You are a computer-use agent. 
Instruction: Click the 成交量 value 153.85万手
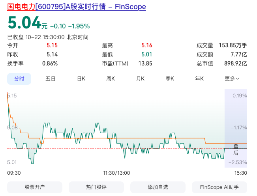233,45
